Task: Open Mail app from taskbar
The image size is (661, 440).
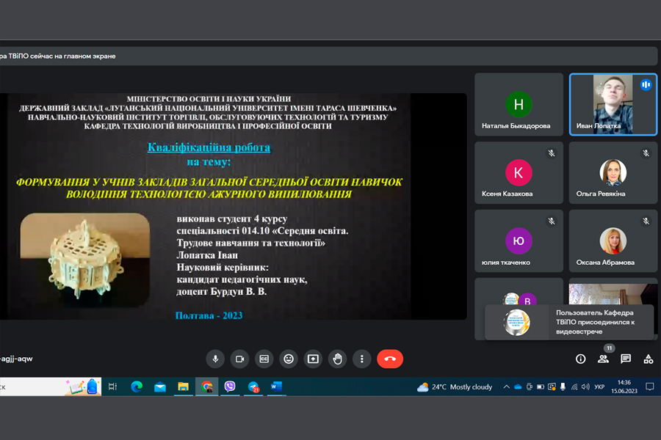Action: point(160,386)
